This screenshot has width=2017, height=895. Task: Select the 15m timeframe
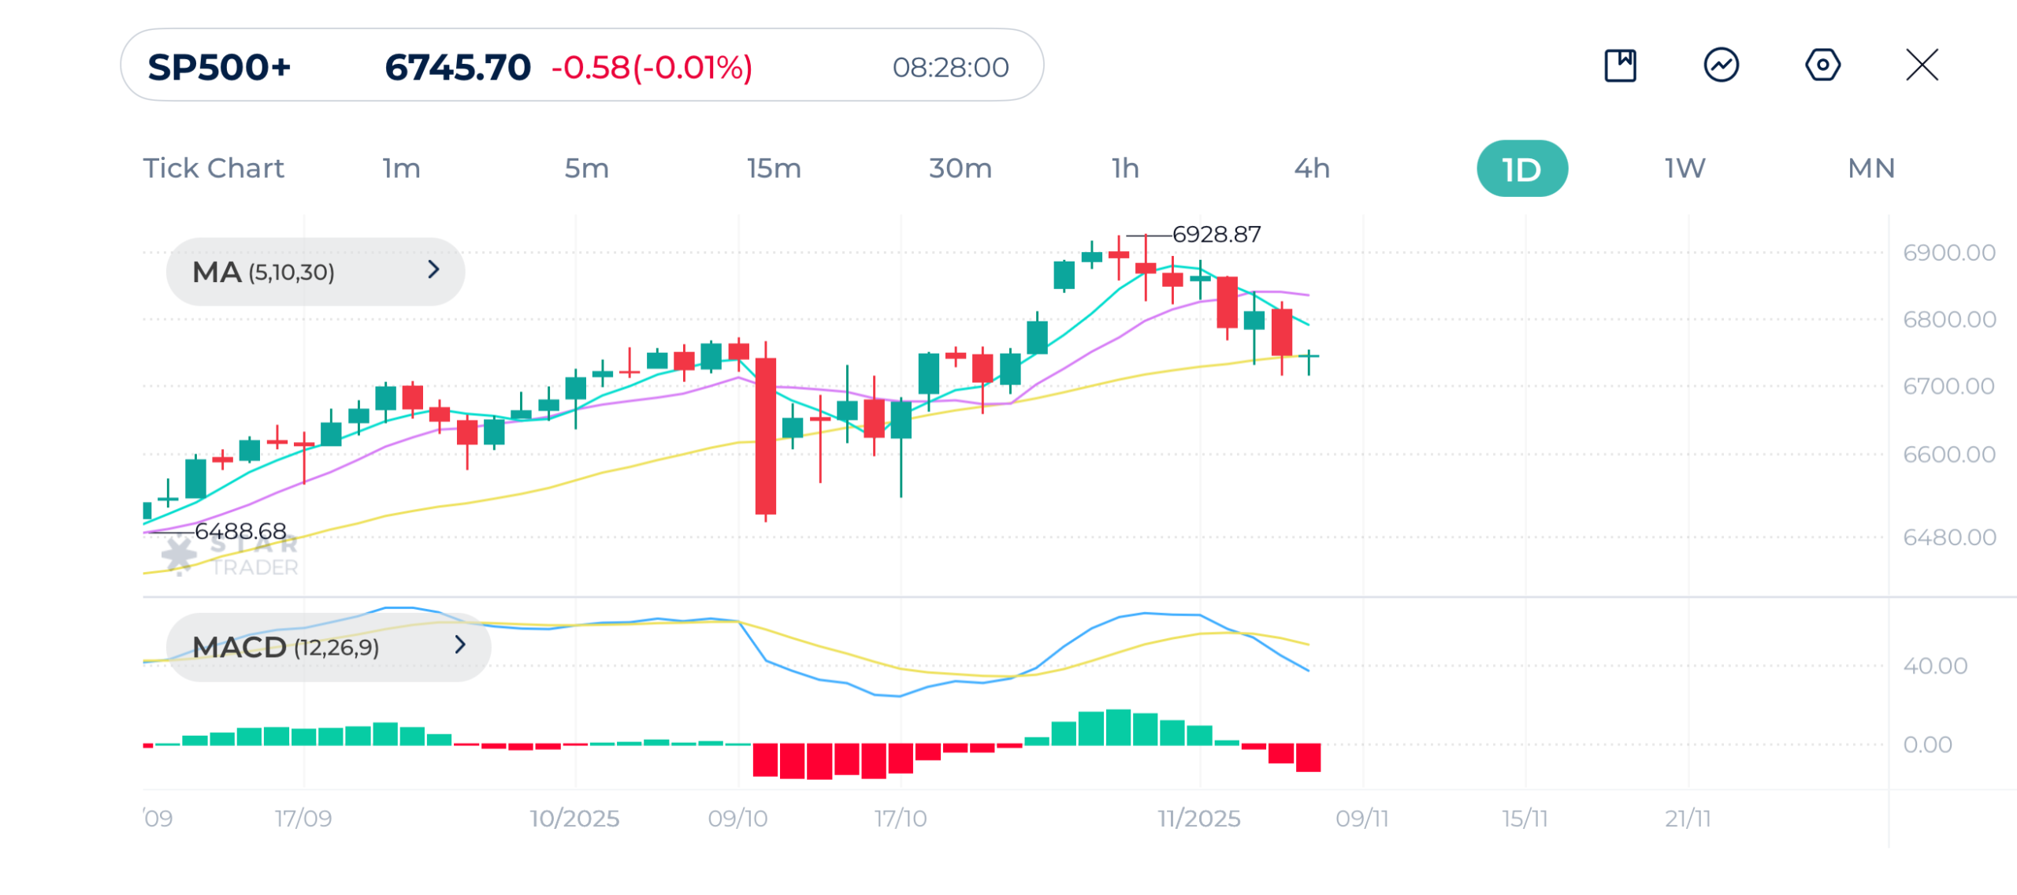click(774, 169)
